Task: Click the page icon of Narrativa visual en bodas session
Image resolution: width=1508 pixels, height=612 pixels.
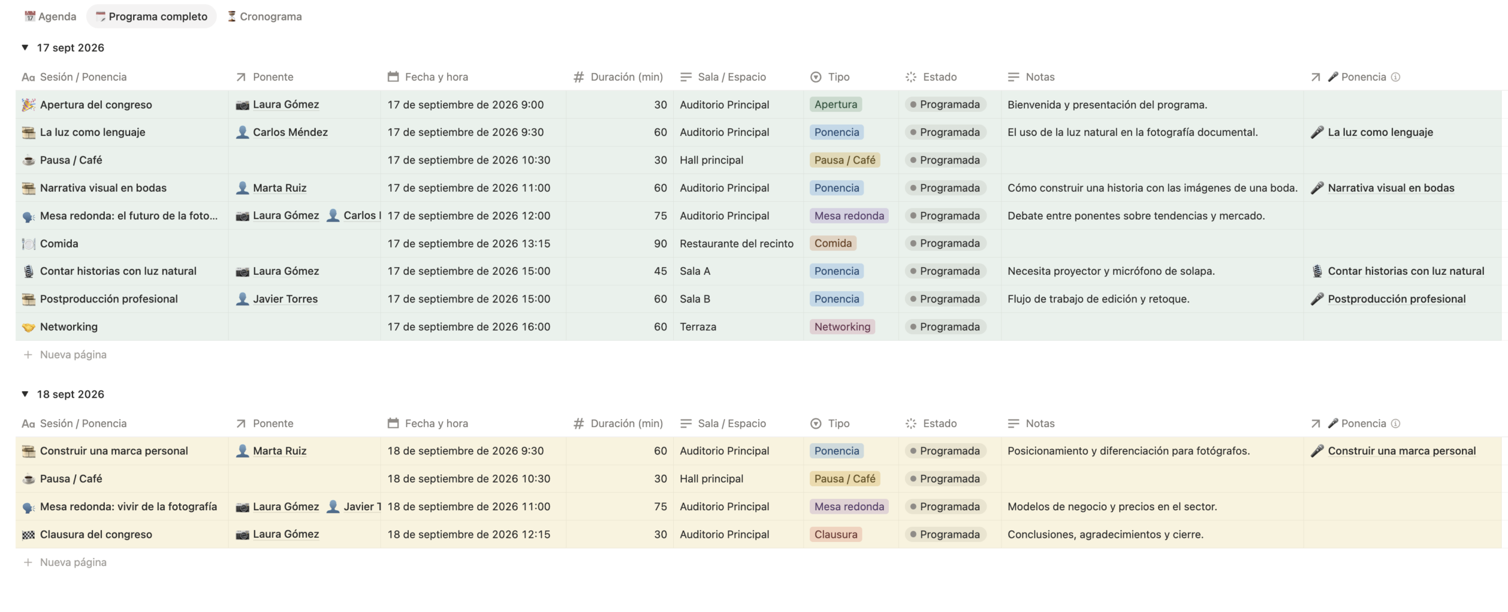Action: [x=28, y=188]
